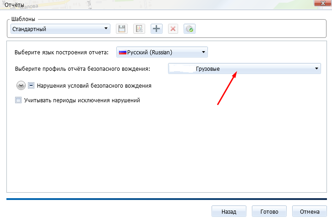The width and height of the screenshot is (332, 221).
Task: Open the Грузовые driving profile dropdown
Action: click(x=316, y=68)
